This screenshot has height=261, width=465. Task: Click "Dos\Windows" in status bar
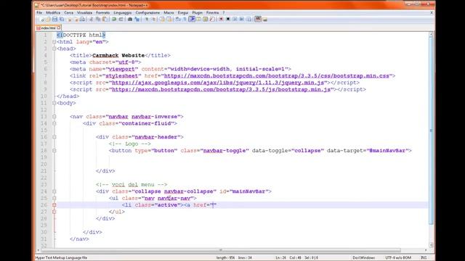coord(364,258)
